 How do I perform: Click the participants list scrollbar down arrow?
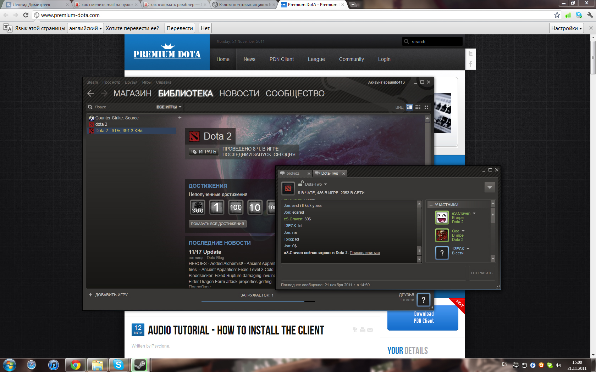coord(493,259)
